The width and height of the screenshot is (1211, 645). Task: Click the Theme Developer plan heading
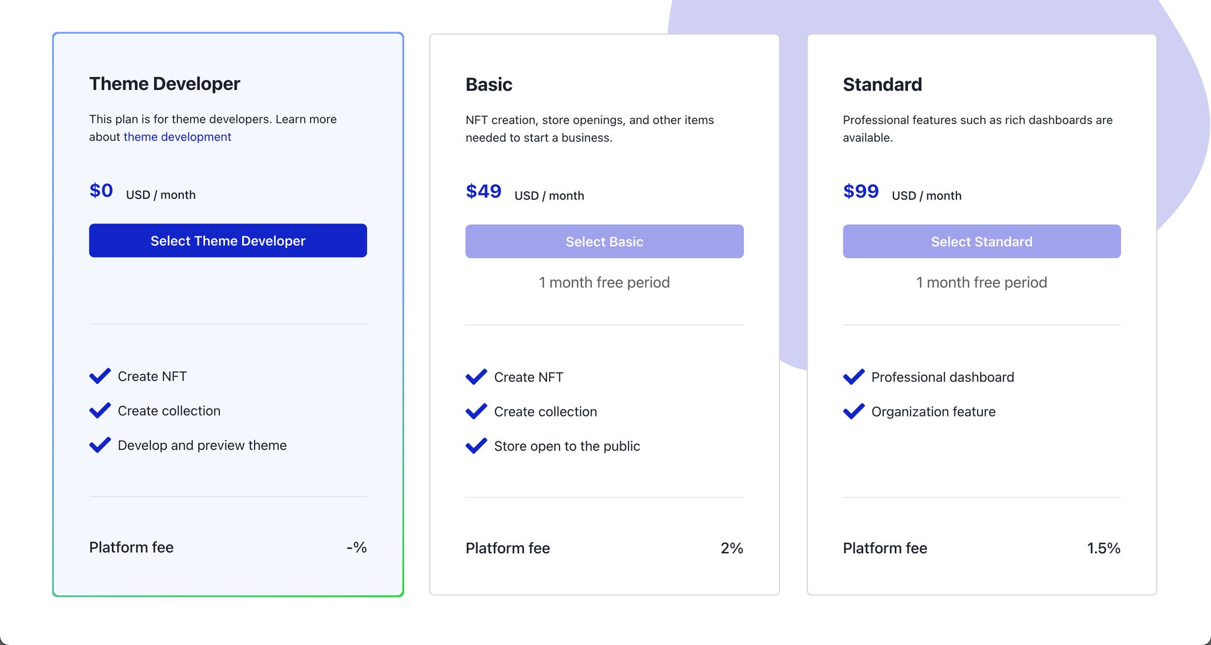click(165, 84)
